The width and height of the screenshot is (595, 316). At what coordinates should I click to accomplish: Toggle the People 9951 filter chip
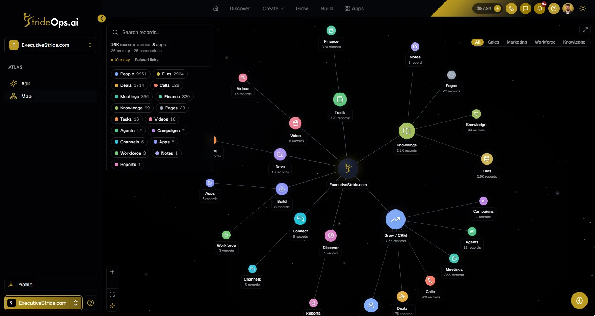(130, 74)
